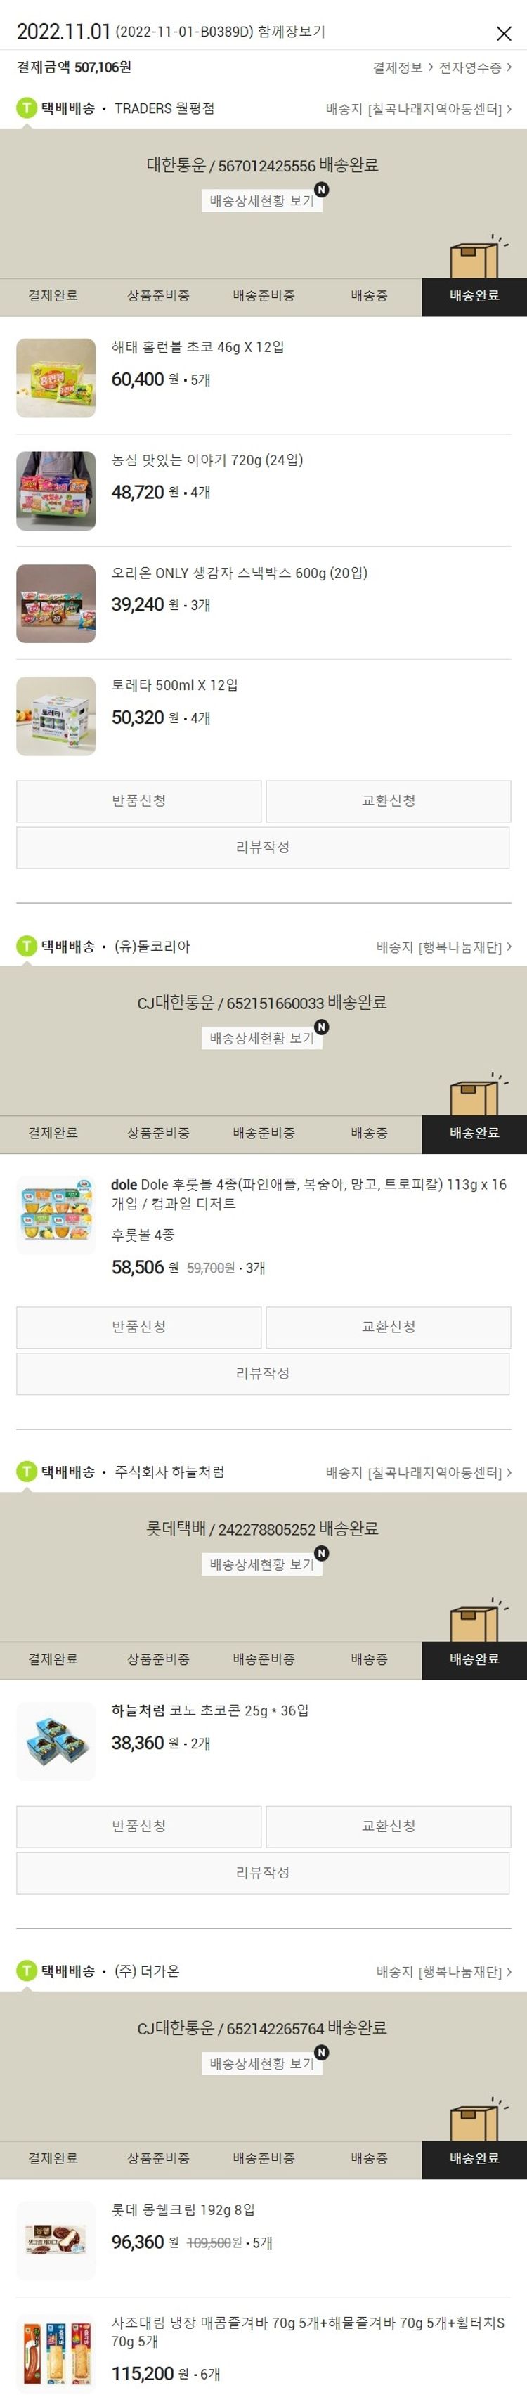Click the green T badge next to (주) 더가온

pos(26,1971)
